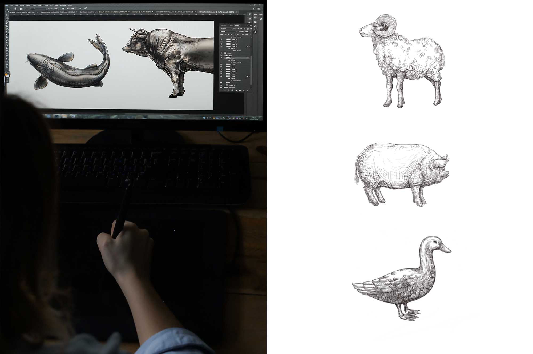This screenshot has width=533, height=354.
Task: Click the orange foreground color swatch
Action: click(6, 74)
